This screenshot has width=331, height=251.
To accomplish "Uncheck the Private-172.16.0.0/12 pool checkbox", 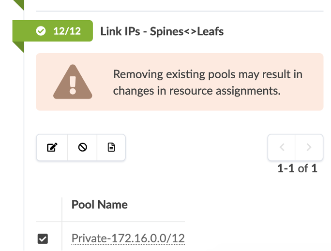I will tap(43, 238).
